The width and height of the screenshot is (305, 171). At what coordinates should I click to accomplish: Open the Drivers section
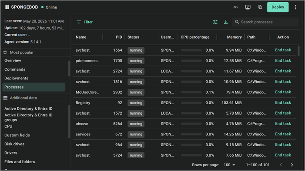[x=11, y=153]
